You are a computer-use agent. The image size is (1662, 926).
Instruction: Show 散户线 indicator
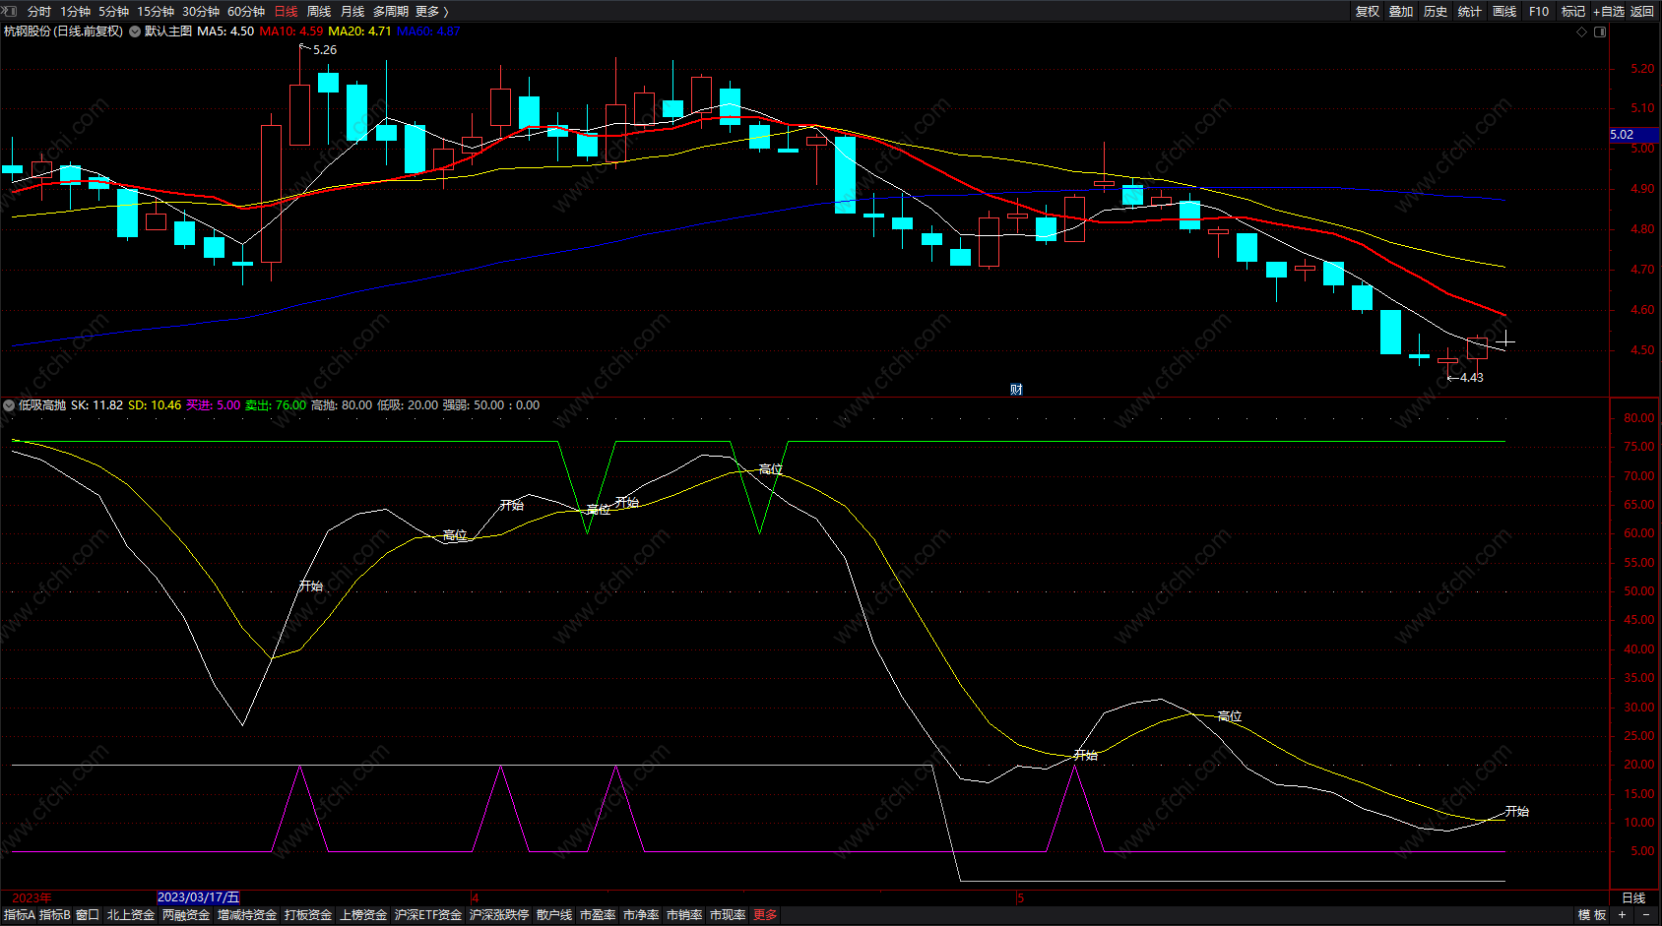tap(554, 915)
